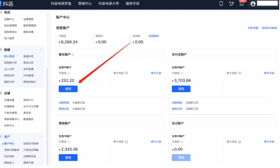
Task: Select 账户中心 in the 资产 section
Action: pos(9,144)
